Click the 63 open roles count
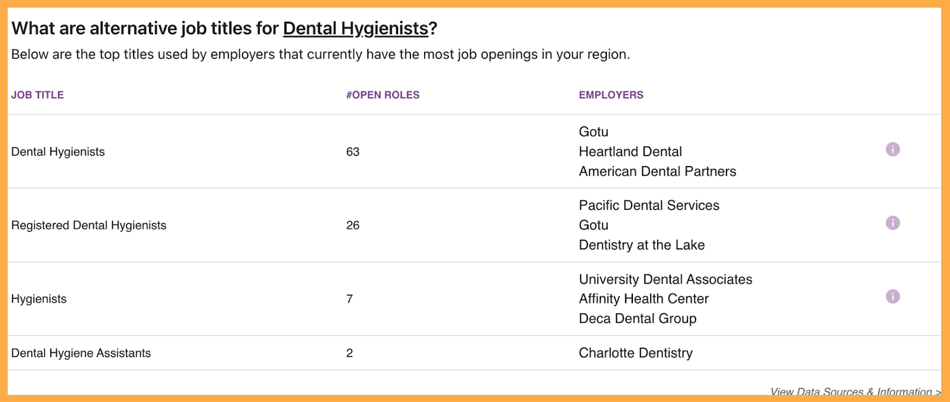This screenshot has height=402, width=950. point(353,152)
